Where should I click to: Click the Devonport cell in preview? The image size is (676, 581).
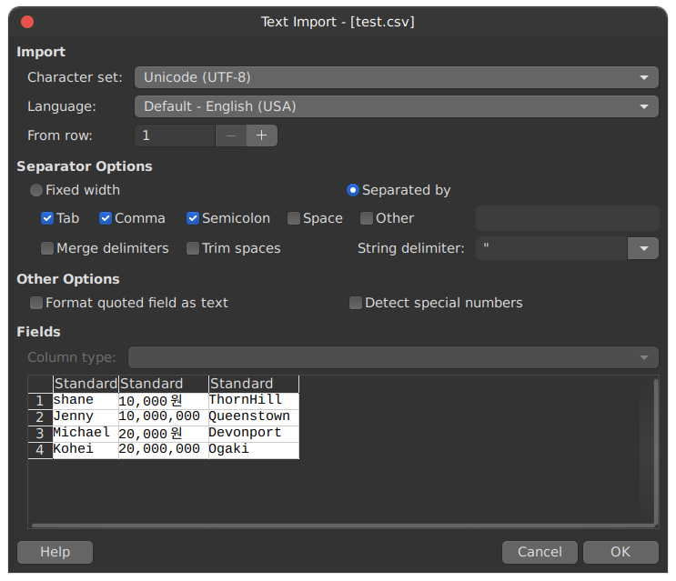(254, 434)
